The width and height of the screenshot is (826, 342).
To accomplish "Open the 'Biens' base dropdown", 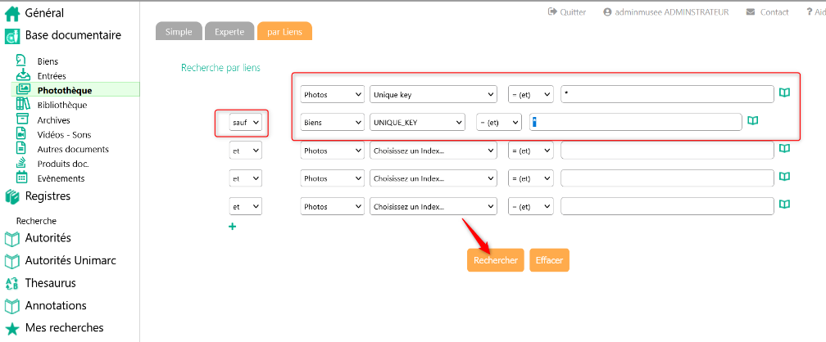I will pyautogui.click(x=332, y=122).
